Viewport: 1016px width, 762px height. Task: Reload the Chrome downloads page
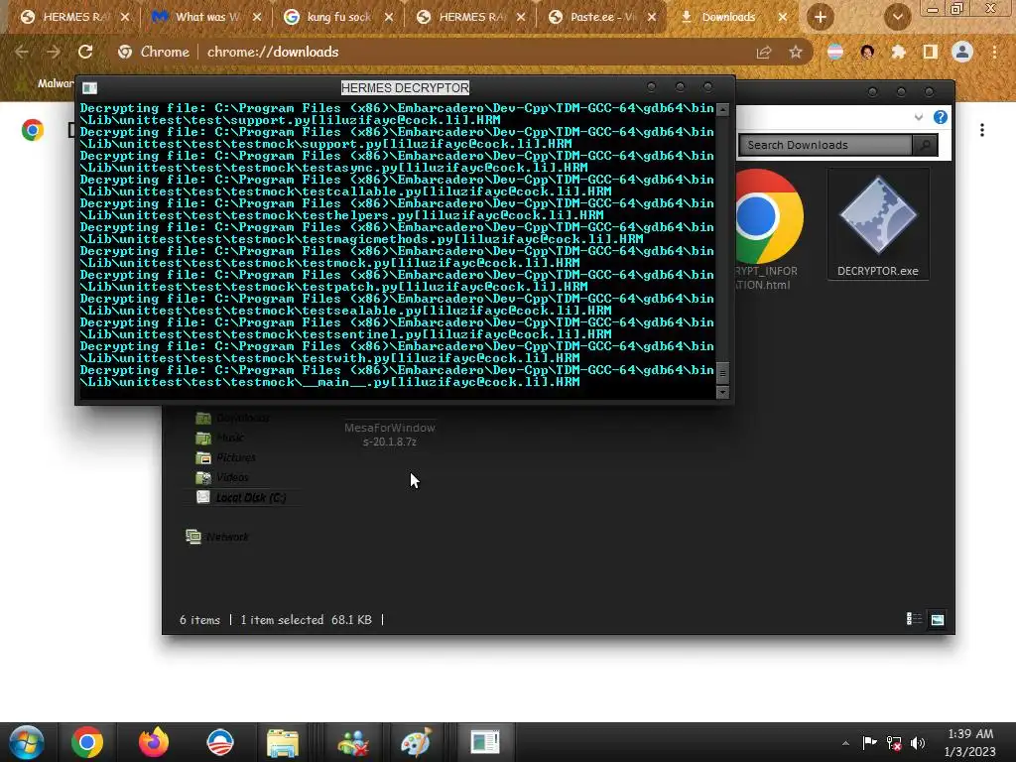(85, 52)
